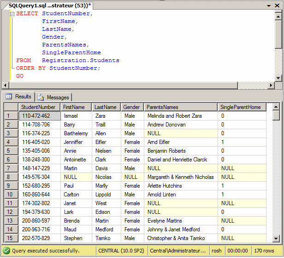Click student number 116-405-020
Image resolution: width=284 pixels, height=258 pixels.
[x=40, y=142]
